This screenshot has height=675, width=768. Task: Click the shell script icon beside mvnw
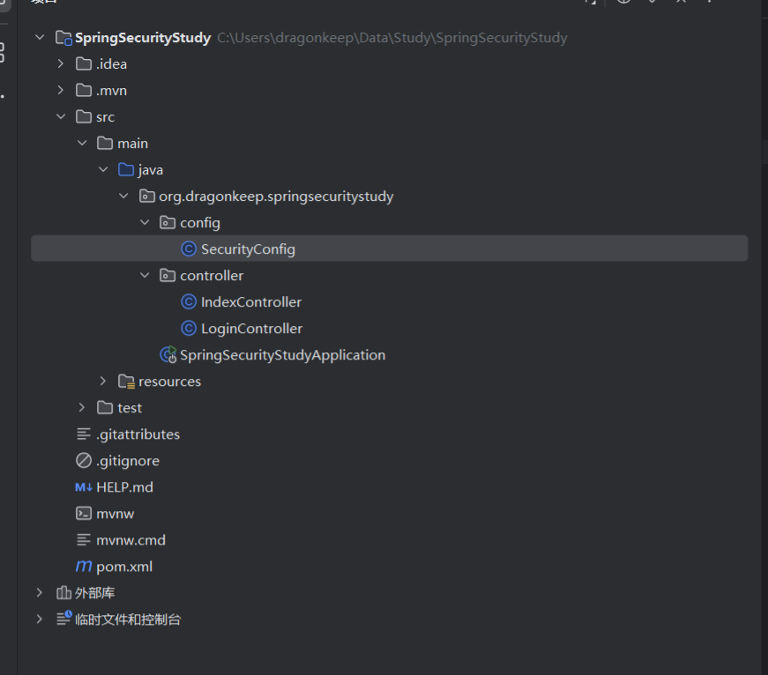tap(84, 514)
